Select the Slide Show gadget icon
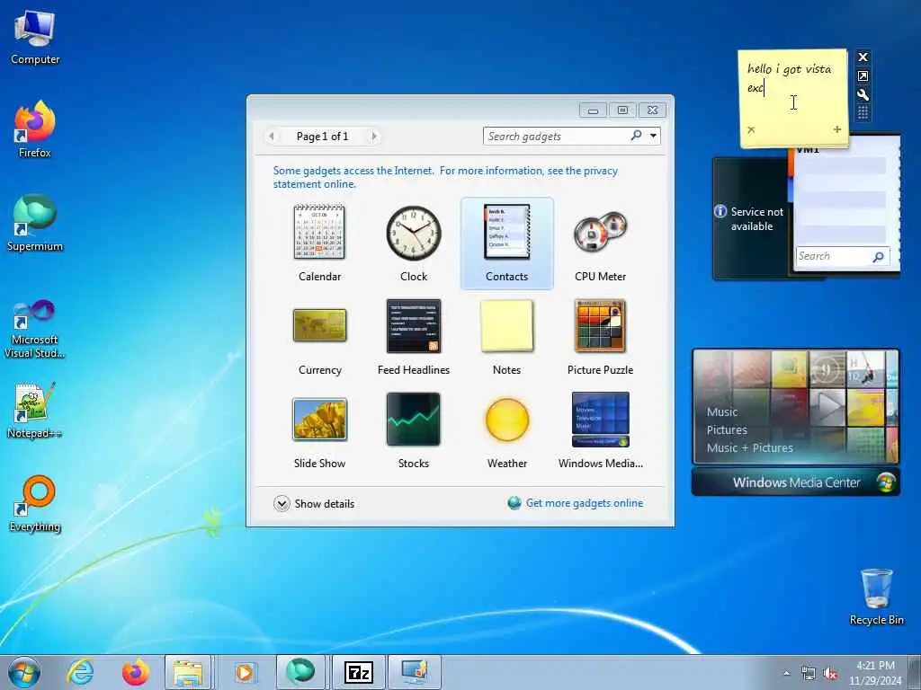 coord(319,419)
